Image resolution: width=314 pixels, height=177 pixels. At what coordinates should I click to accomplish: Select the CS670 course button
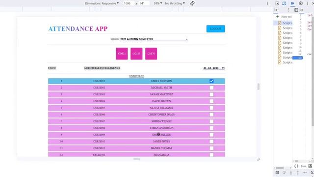(x=151, y=54)
